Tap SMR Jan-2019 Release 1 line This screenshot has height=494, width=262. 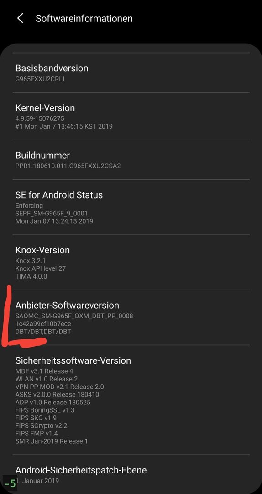point(51,441)
